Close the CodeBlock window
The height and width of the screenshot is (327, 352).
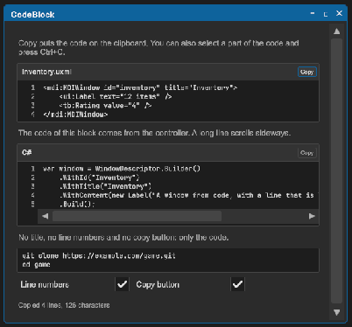pos(339,13)
